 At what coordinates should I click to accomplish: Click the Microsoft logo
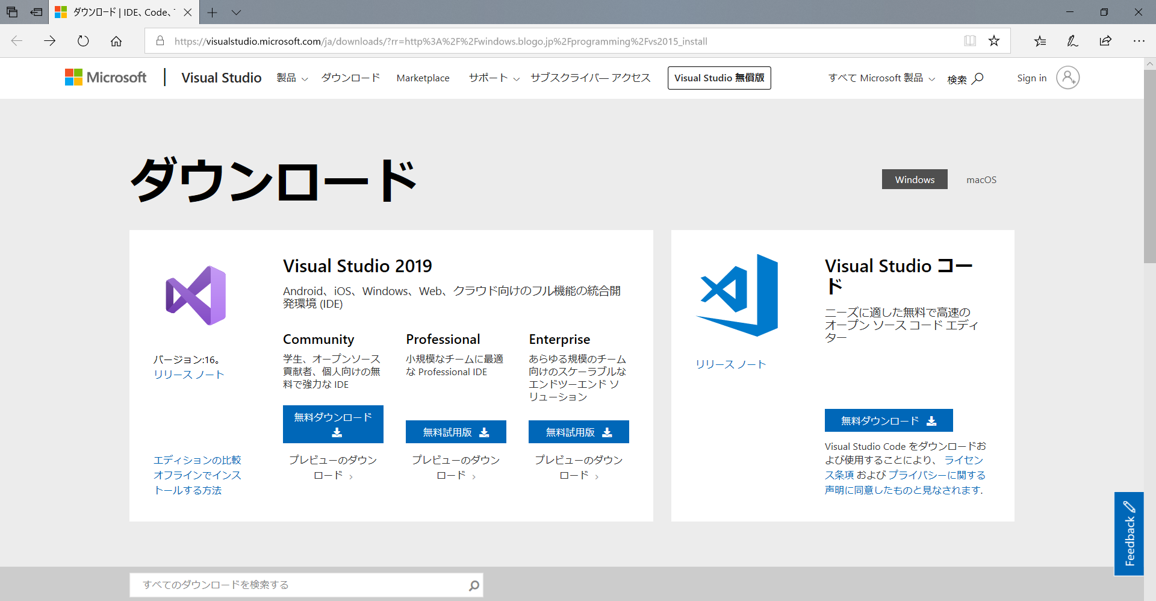point(106,78)
